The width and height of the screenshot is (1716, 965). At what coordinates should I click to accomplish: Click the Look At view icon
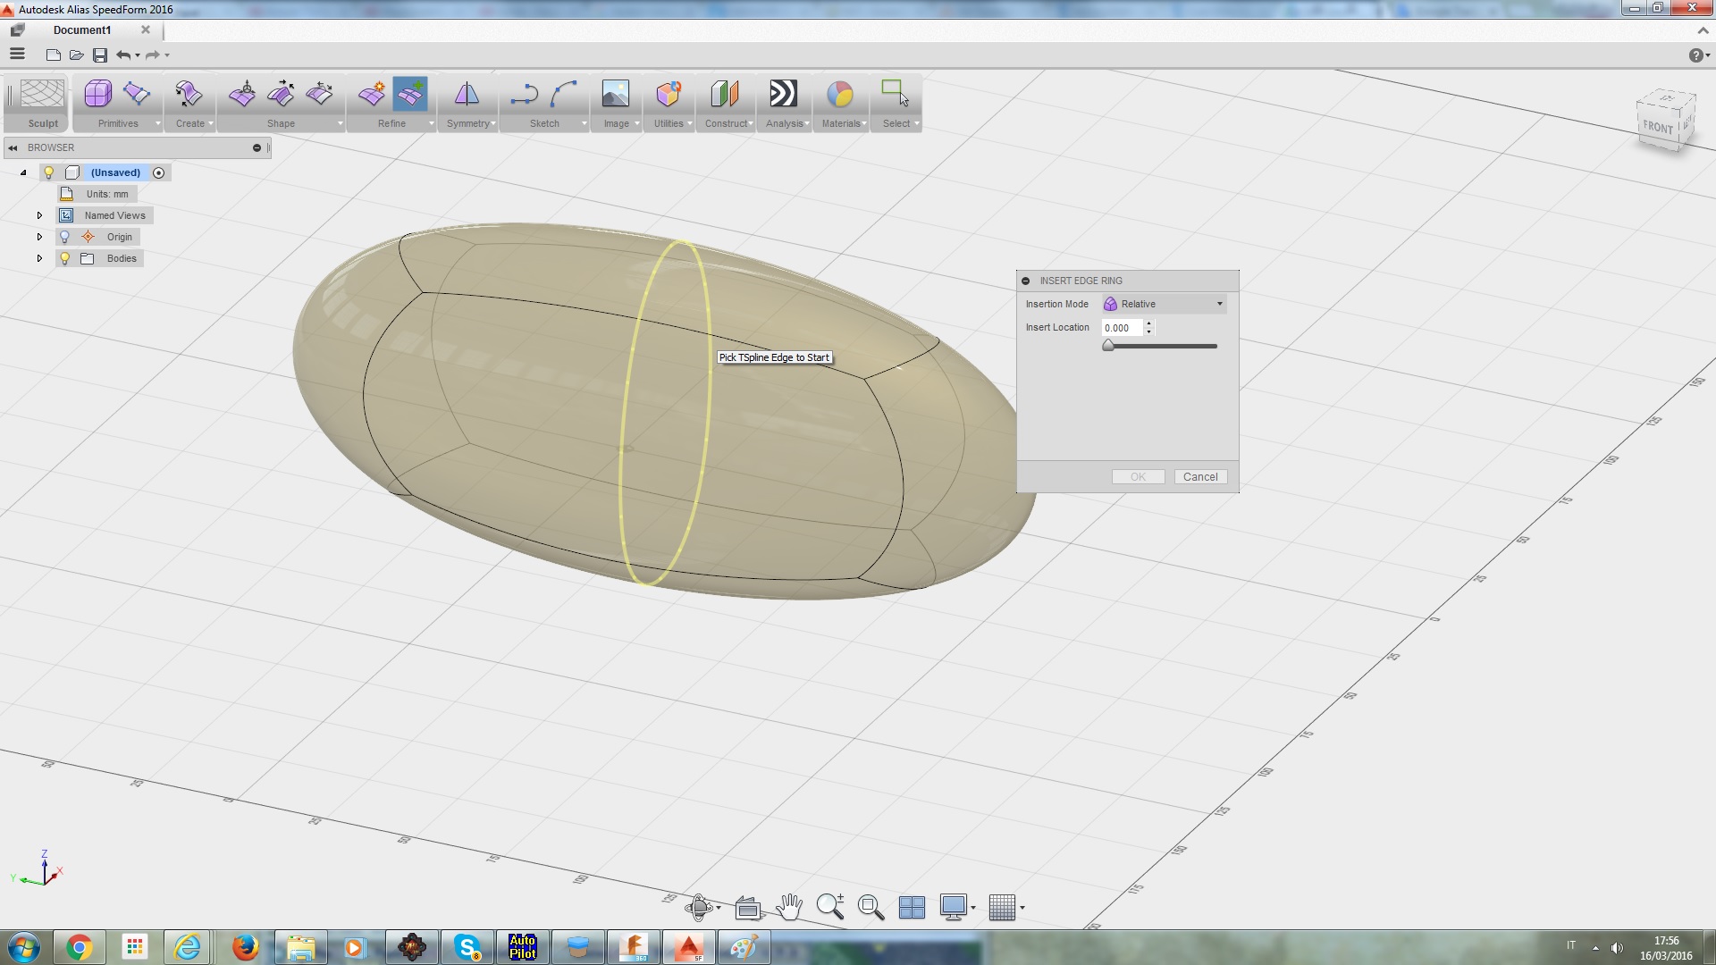coord(748,908)
